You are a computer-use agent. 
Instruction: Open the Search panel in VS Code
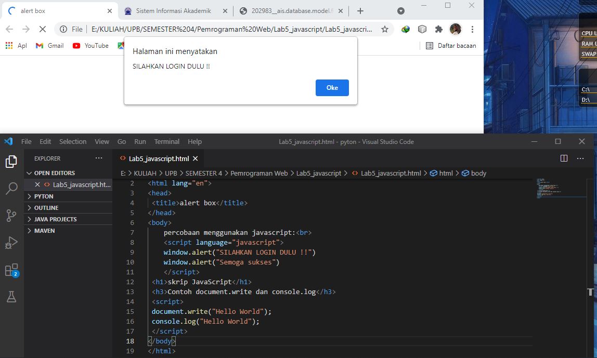click(11, 189)
